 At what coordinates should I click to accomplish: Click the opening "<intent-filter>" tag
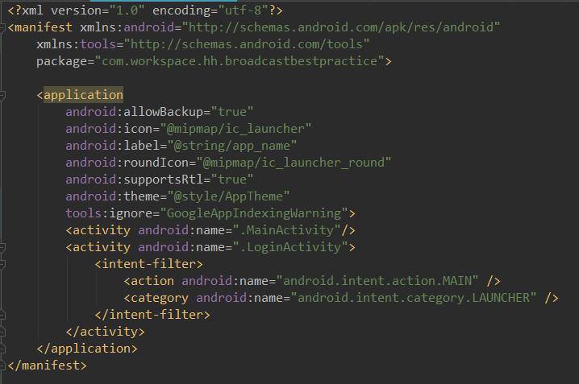pos(149,264)
